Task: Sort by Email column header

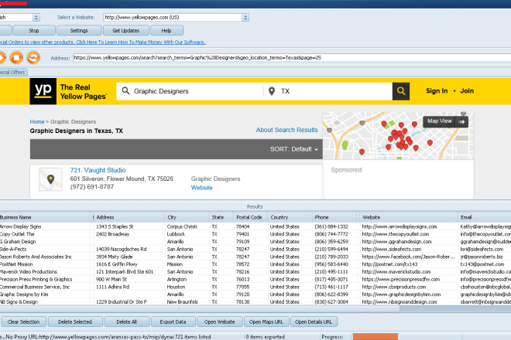Action: [x=485, y=217]
